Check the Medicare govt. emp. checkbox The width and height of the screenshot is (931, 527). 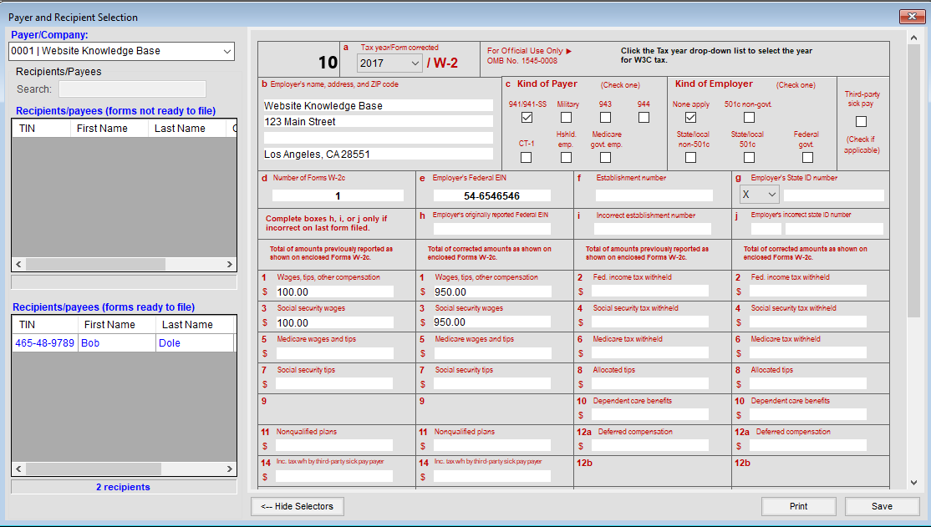point(605,157)
